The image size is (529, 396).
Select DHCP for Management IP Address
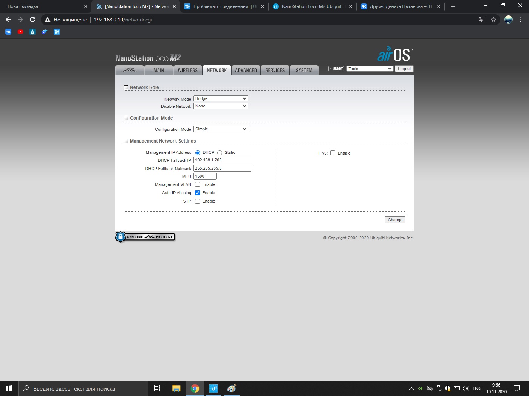point(198,153)
